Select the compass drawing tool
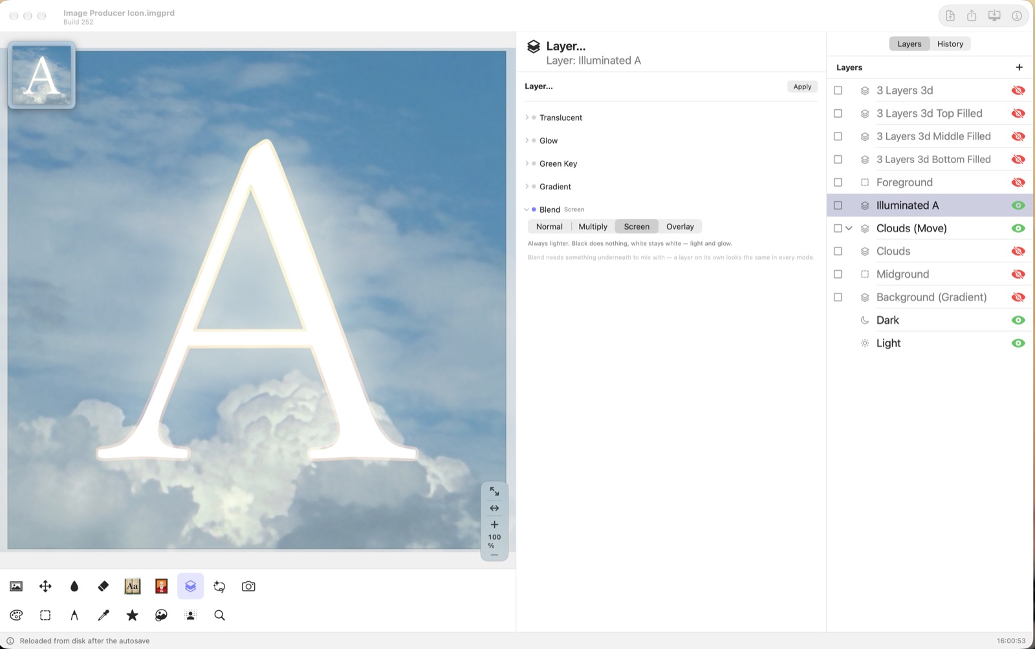This screenshot has width=1035, height=649. [x=74, y=615]
